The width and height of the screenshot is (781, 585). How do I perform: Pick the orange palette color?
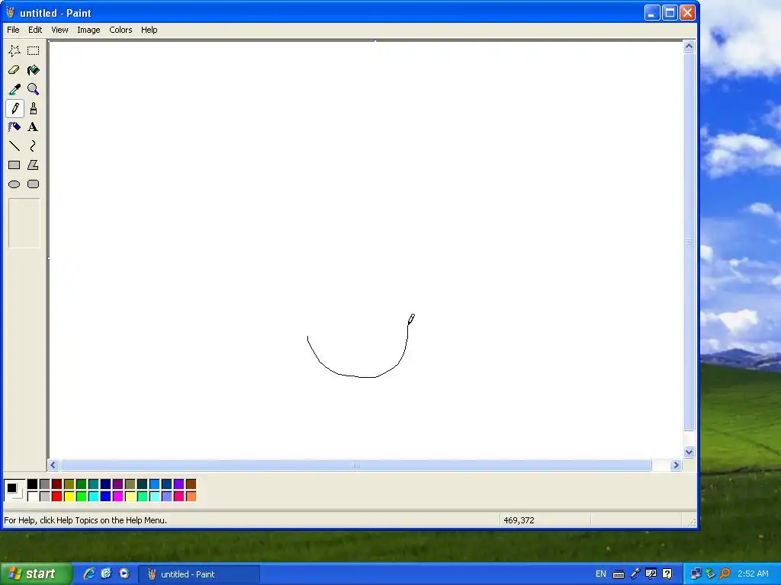click(x=191, y=497)
